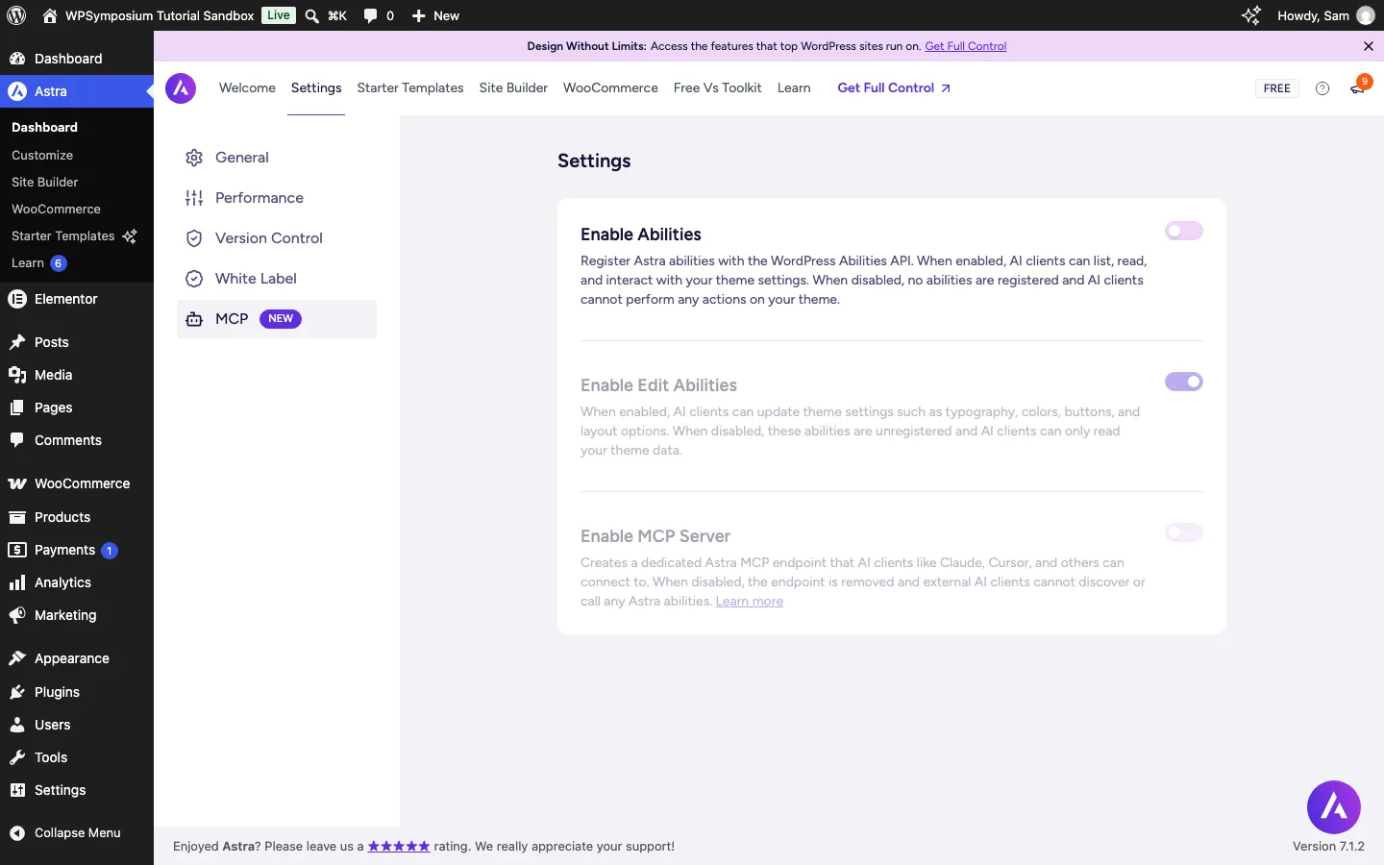Open the comments bubble icon in admin bar
The height and width of the screenshot is (865, 1384).
tap(371, 15)
